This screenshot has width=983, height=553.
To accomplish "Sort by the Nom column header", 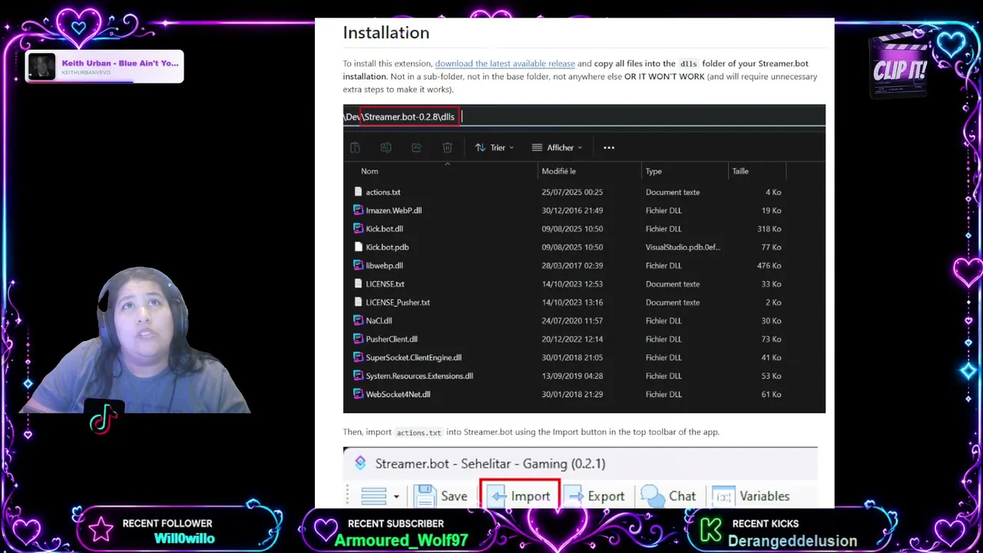I will tap(369, 171).
